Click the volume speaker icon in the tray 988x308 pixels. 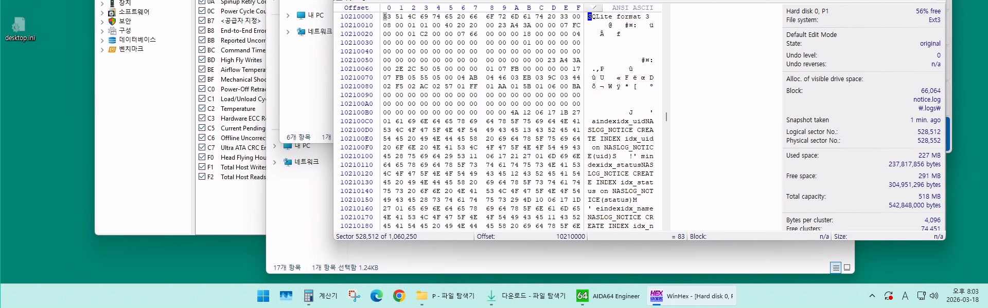[934, 296]
